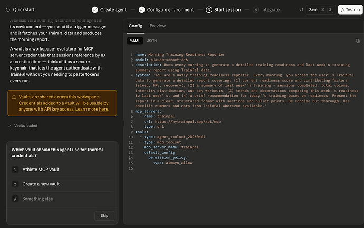The image size is (364, 228).
Task: Click the play icon in Test run
Action: (x=342, y=9)
